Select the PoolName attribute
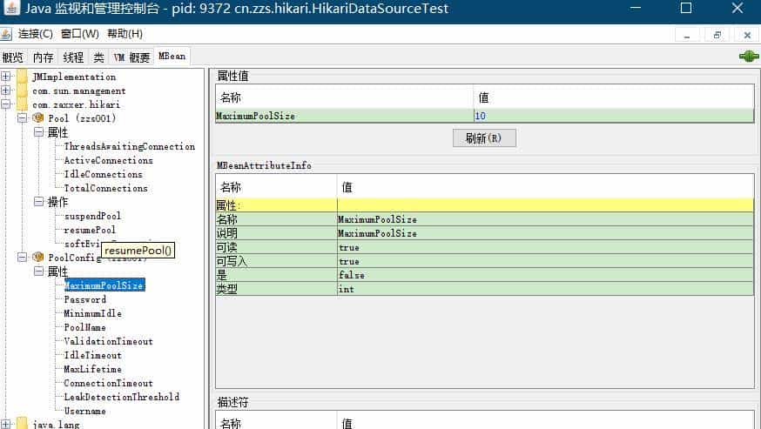761x429 pixels. tap(85, 327)
